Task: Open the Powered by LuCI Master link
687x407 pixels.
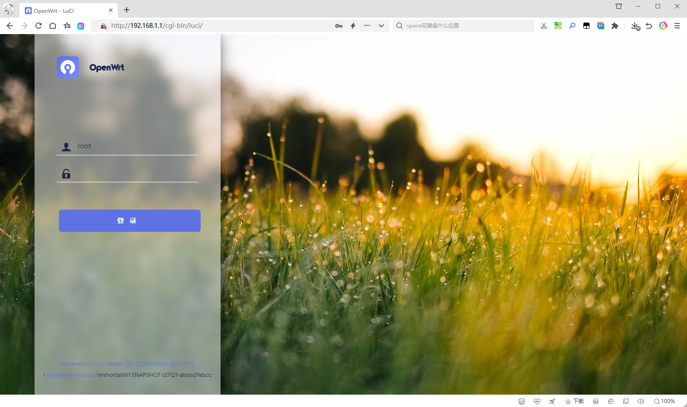Action: tap(128, 364)
